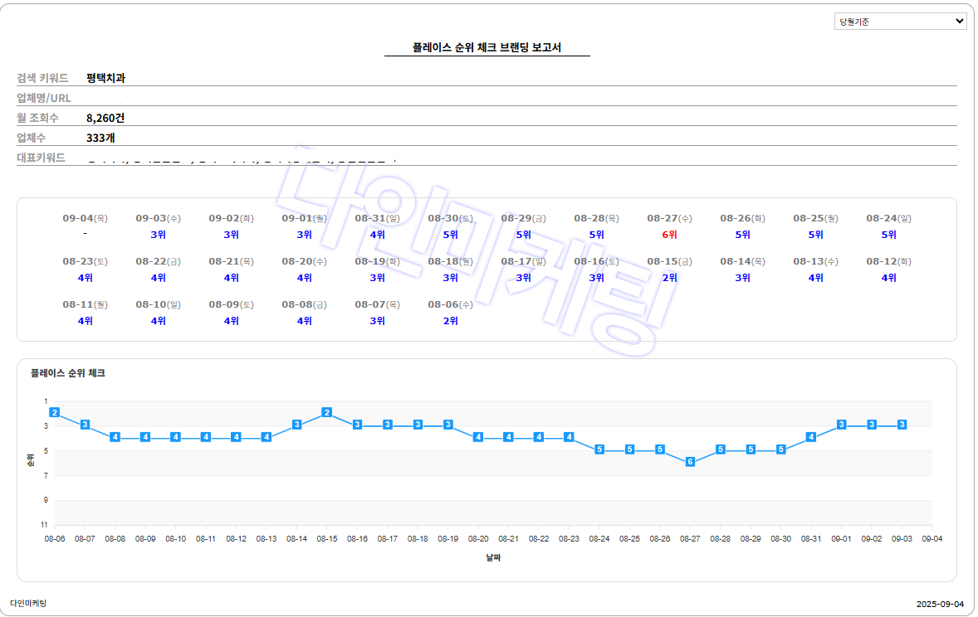Click the 다인마케팅 footer text
This screenshot has width=978, height=617.
pyautogui.click(x=28, y=603)
